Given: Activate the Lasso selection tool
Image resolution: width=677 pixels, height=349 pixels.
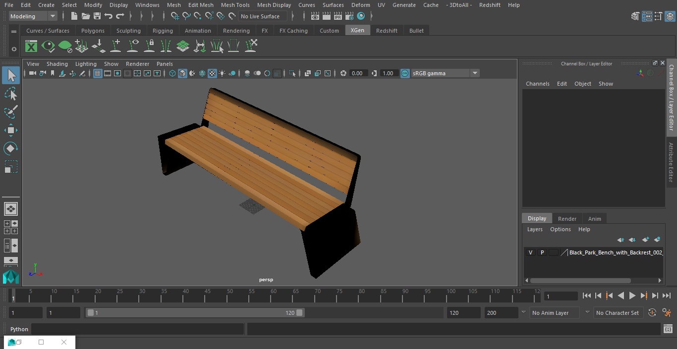Looking at the screenshot, I should click(10, 94).
